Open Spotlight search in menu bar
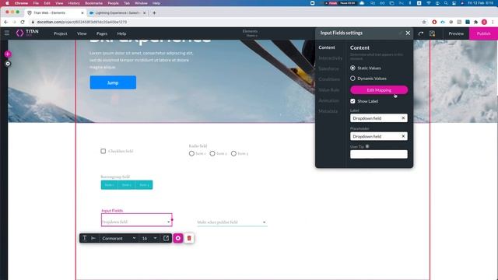The image size is (498, 280). click(446, 3)
